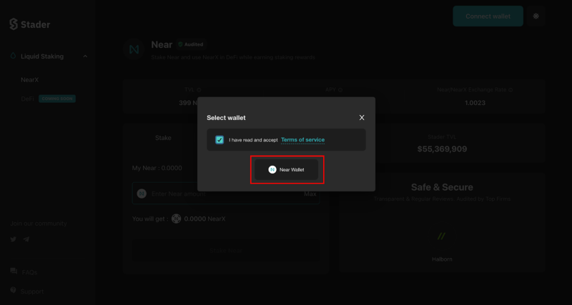Open the Terms of service link

tap(302, 140)
